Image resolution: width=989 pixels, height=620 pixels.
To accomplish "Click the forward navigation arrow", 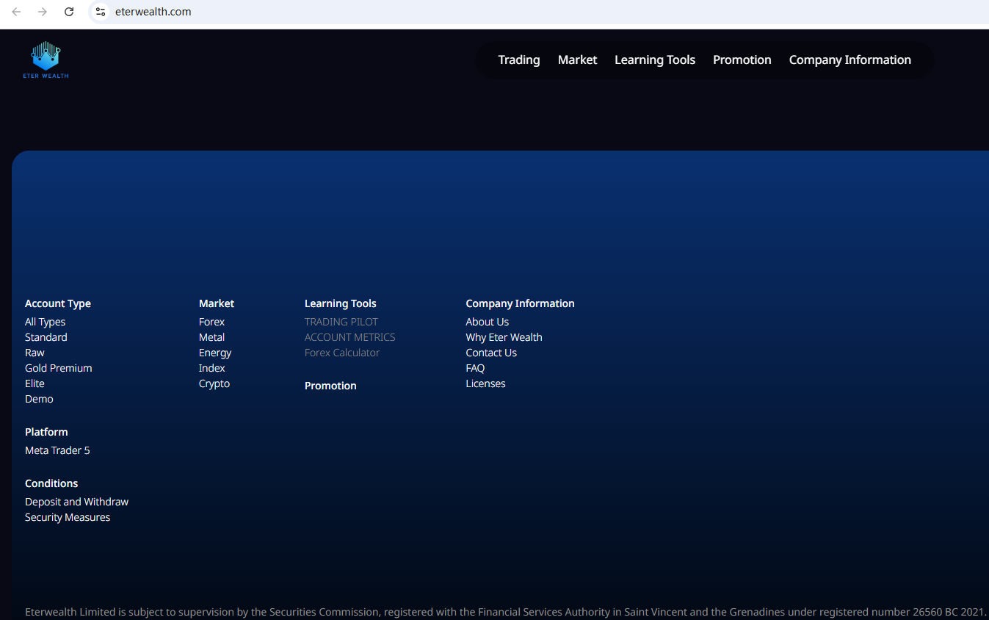I will point(43,12).
